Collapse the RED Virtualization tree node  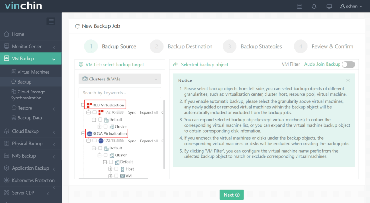tap(83, 105)
